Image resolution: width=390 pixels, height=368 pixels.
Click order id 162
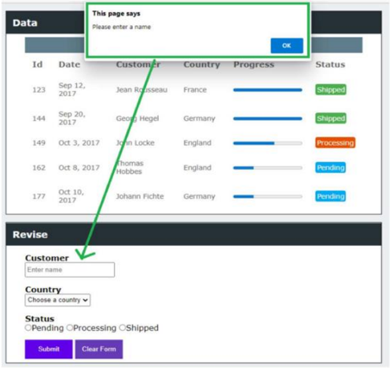(39, 168)
